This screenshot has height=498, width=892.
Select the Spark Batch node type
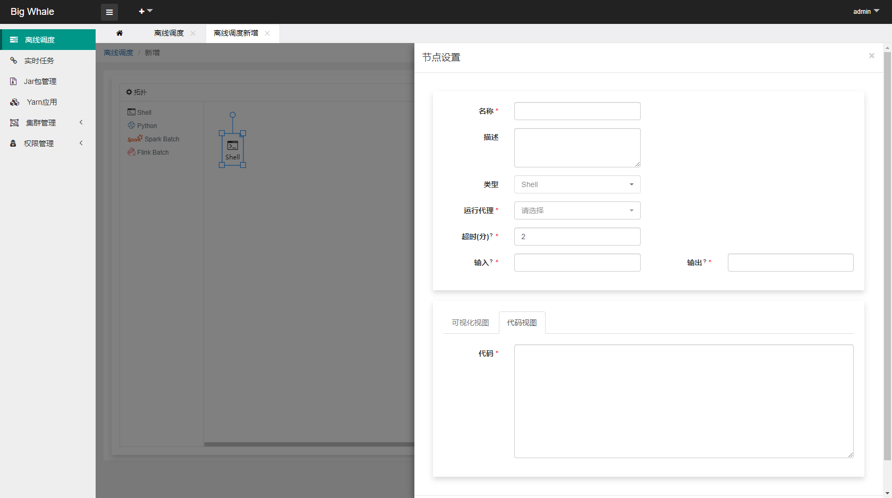click(x=154, y=139)
